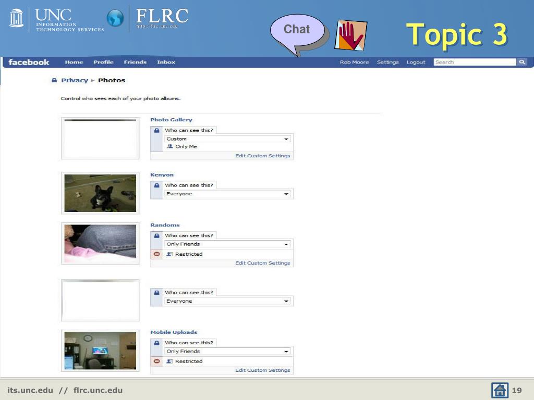This screenshot has height=400, width=534.
Task: Click the blank Photo Gallery thumbnail
Action: [100, 138]
